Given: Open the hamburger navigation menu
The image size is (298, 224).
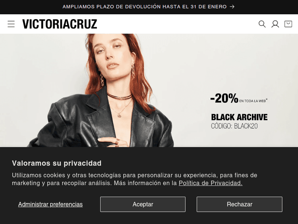Looking at the screenshot, I should [x=11, y=24].
